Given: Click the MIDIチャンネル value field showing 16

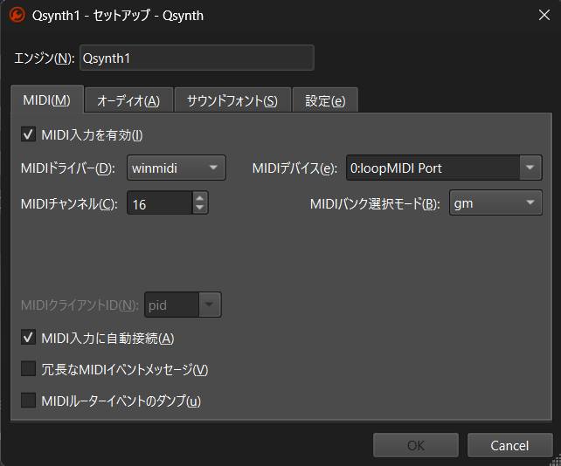Looking at the screenshot, I should (x=160, y=203).
